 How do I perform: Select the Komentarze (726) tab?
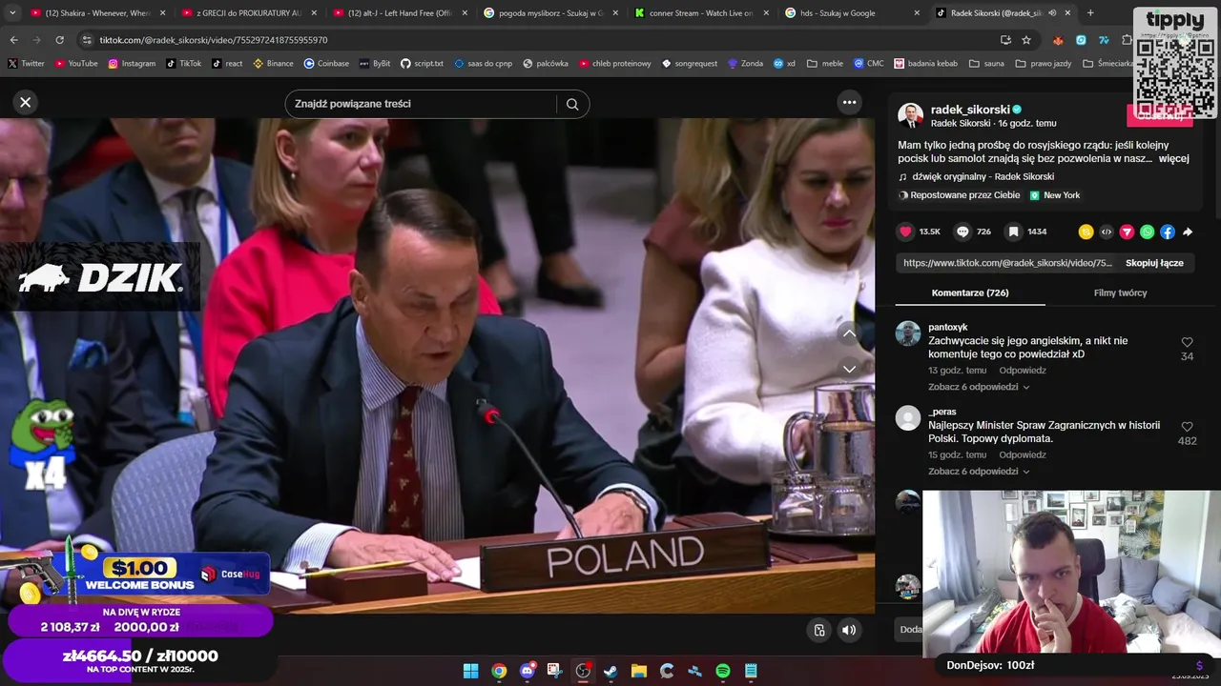click(970, 293)
